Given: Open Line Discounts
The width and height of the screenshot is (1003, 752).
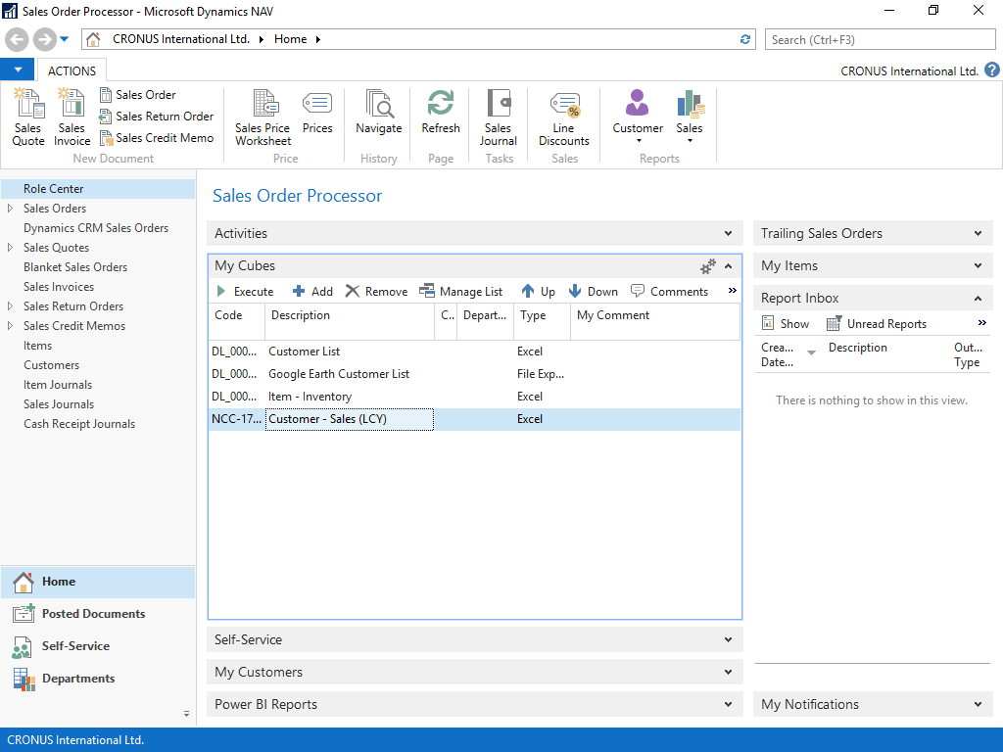Looking at the screenshot, I should (x=563, y=117).
